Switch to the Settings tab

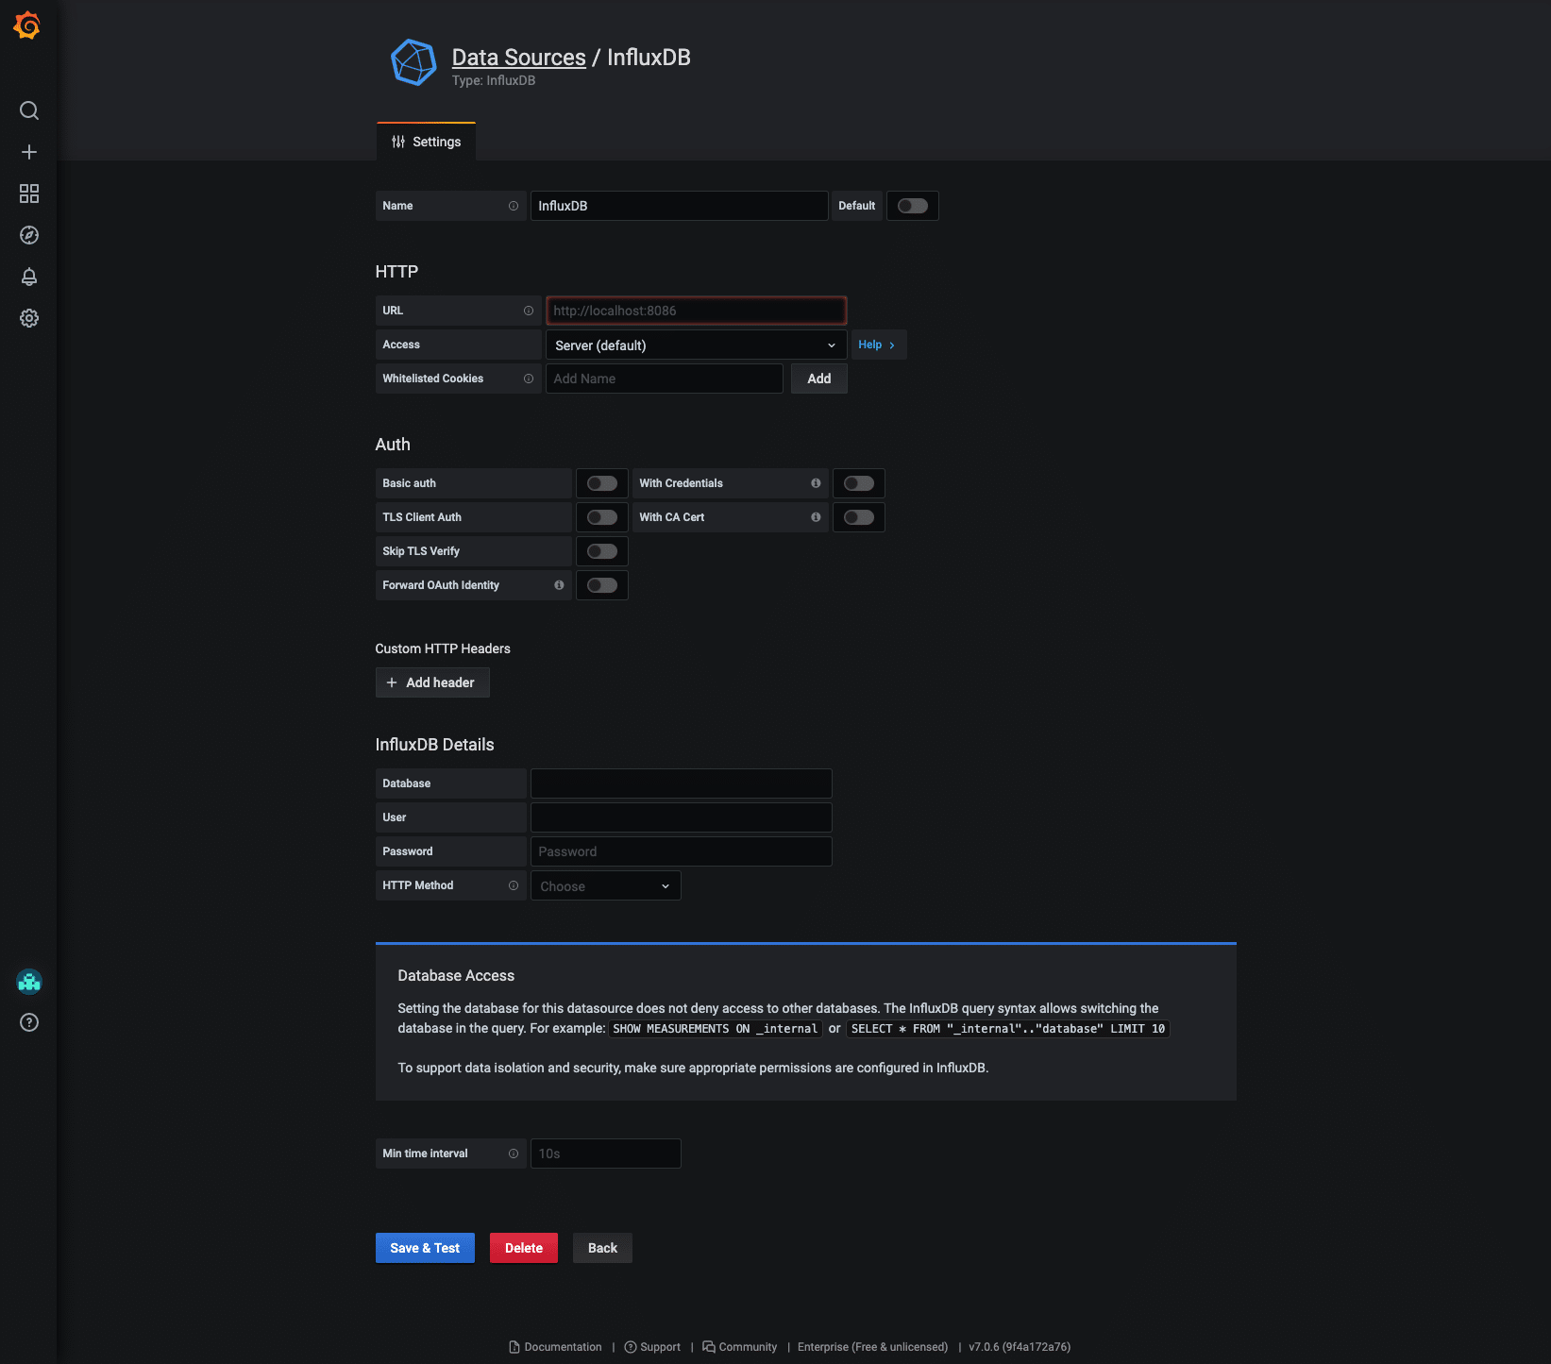click(x=426, y=142)
